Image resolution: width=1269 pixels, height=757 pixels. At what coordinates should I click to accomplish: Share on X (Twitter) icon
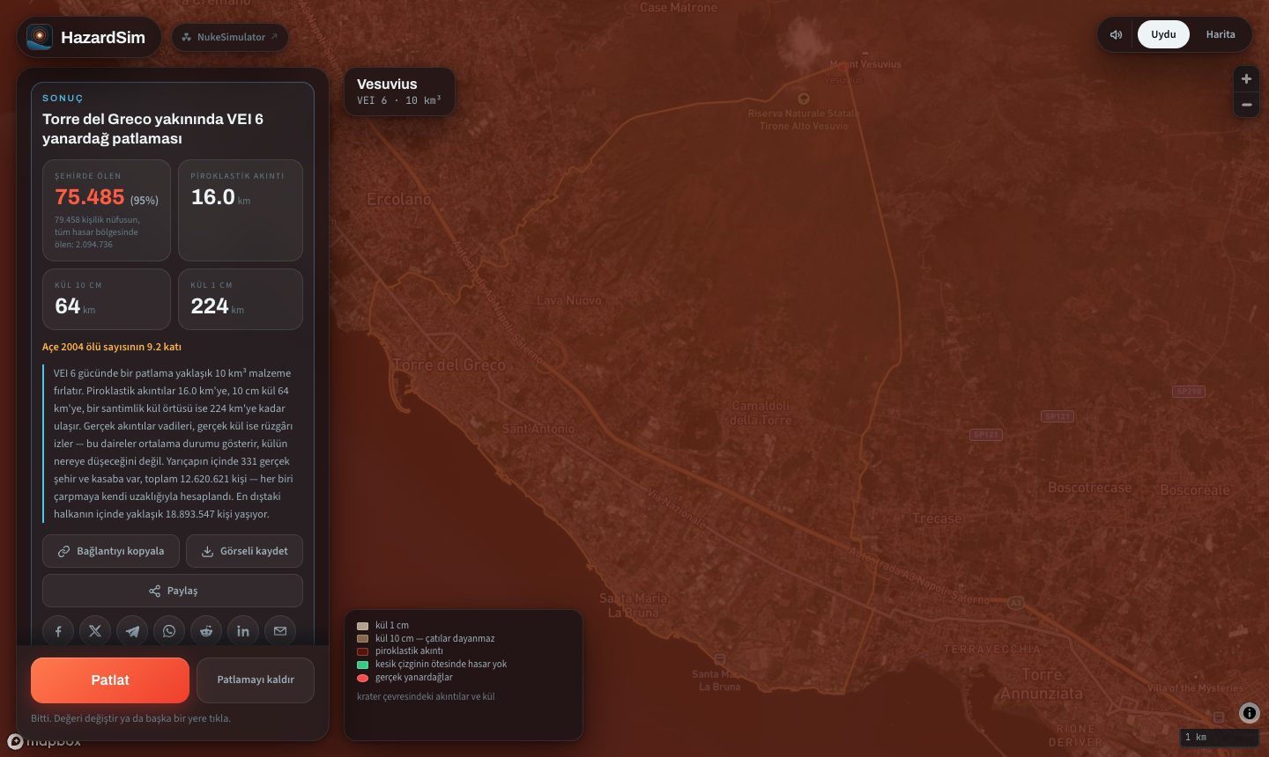95,631
